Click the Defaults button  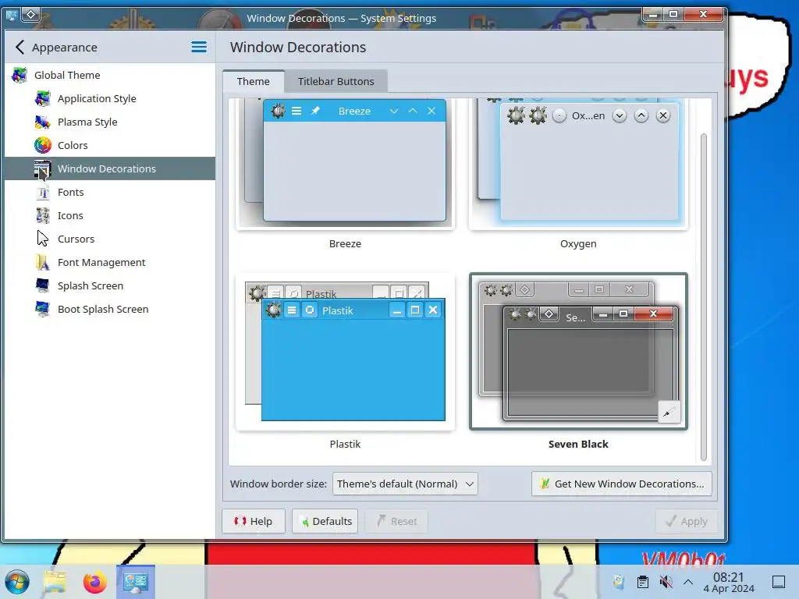325,521
